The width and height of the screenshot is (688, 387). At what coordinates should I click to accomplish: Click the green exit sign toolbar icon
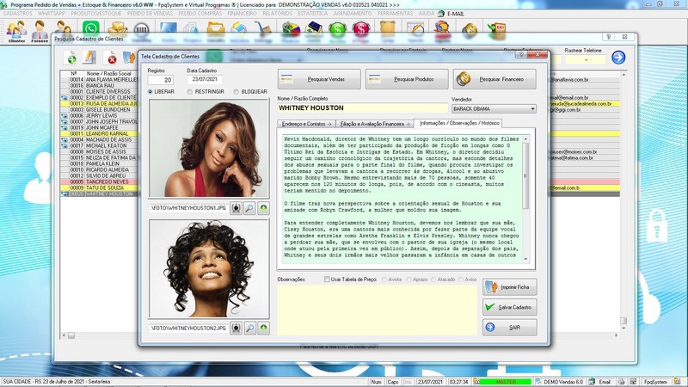pyautogui.click(x=497, y=31)
